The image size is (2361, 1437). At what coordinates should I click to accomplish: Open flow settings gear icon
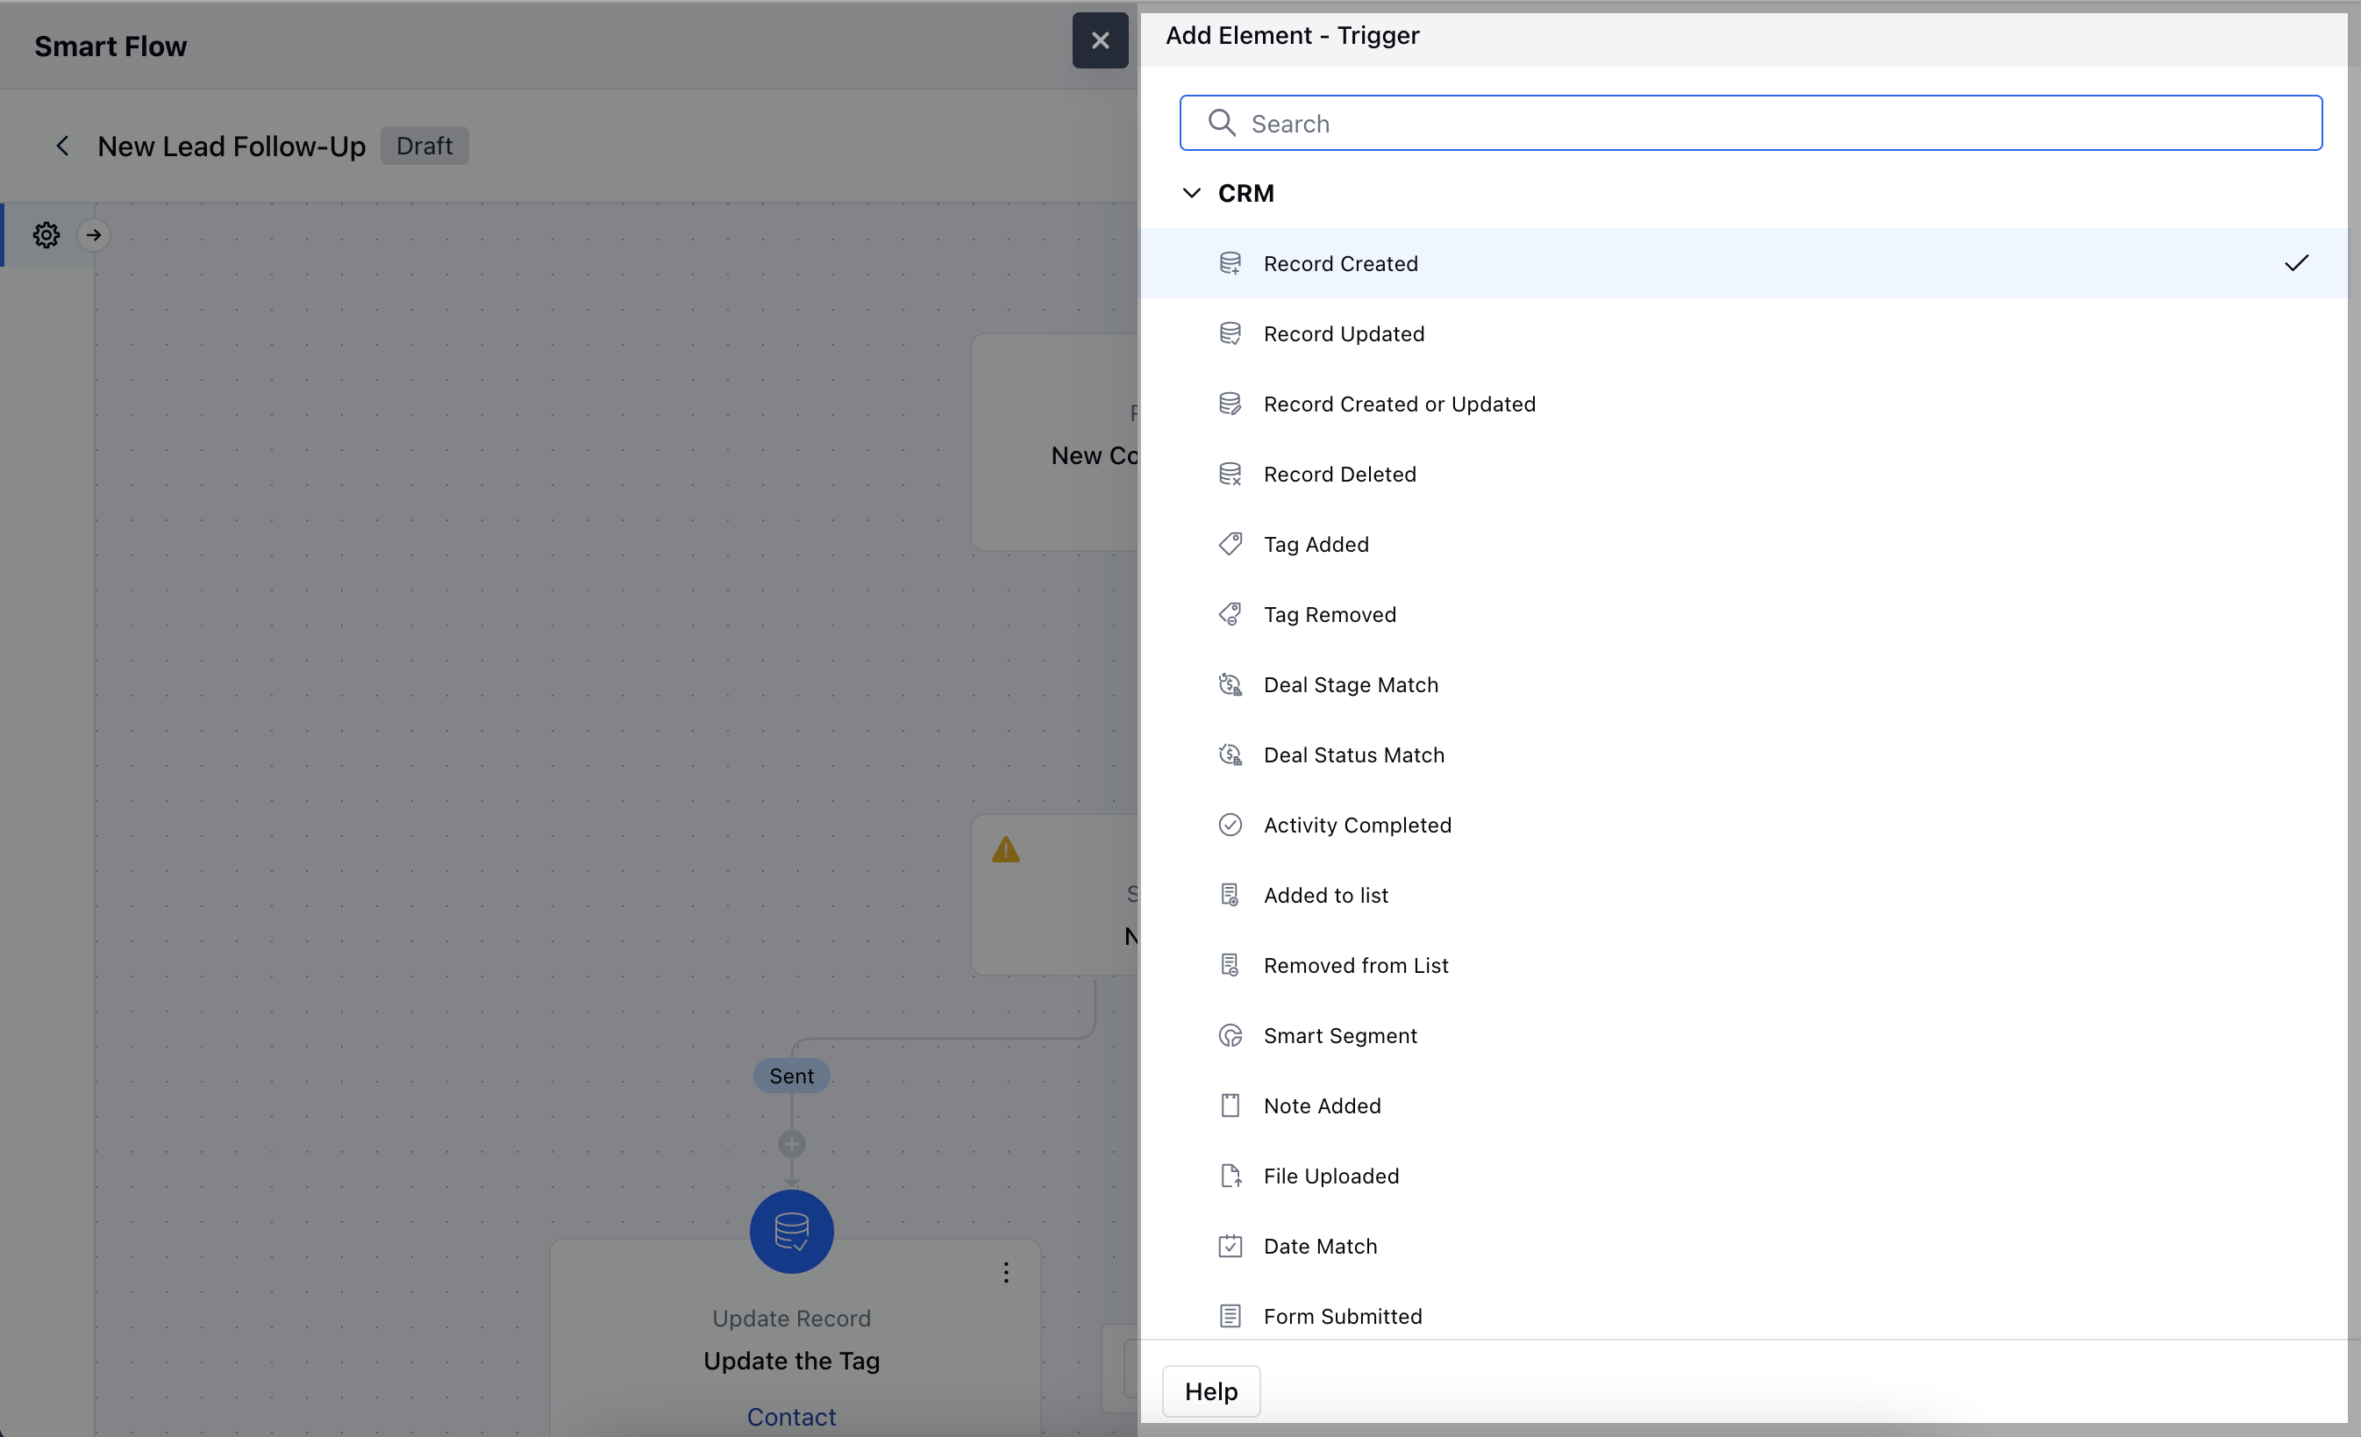point(46,235)
